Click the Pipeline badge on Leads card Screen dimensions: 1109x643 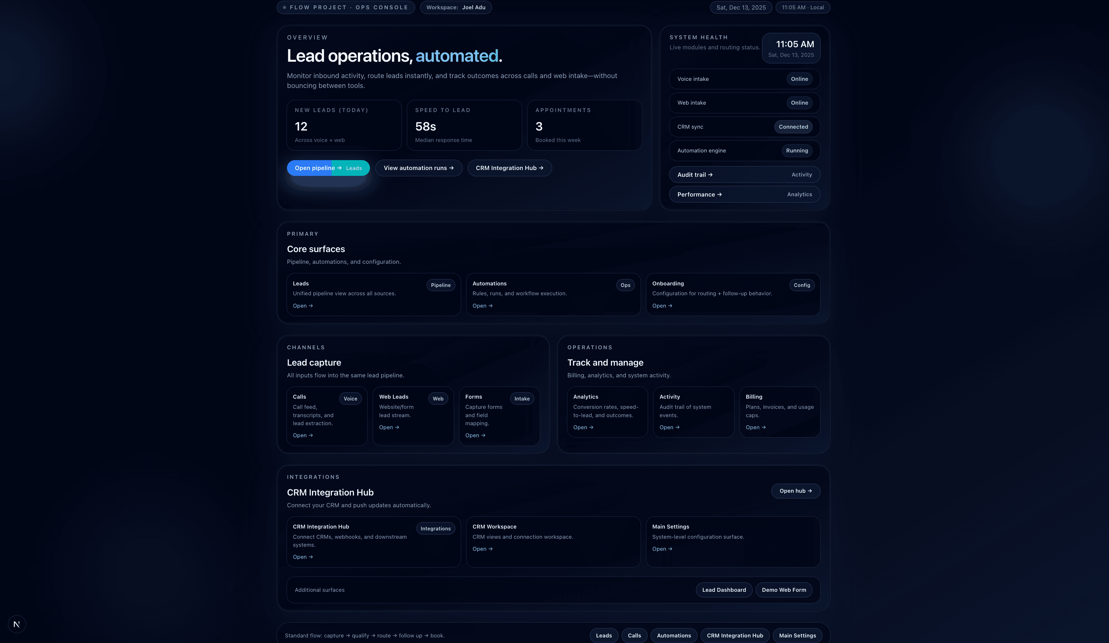coord(441,285)
